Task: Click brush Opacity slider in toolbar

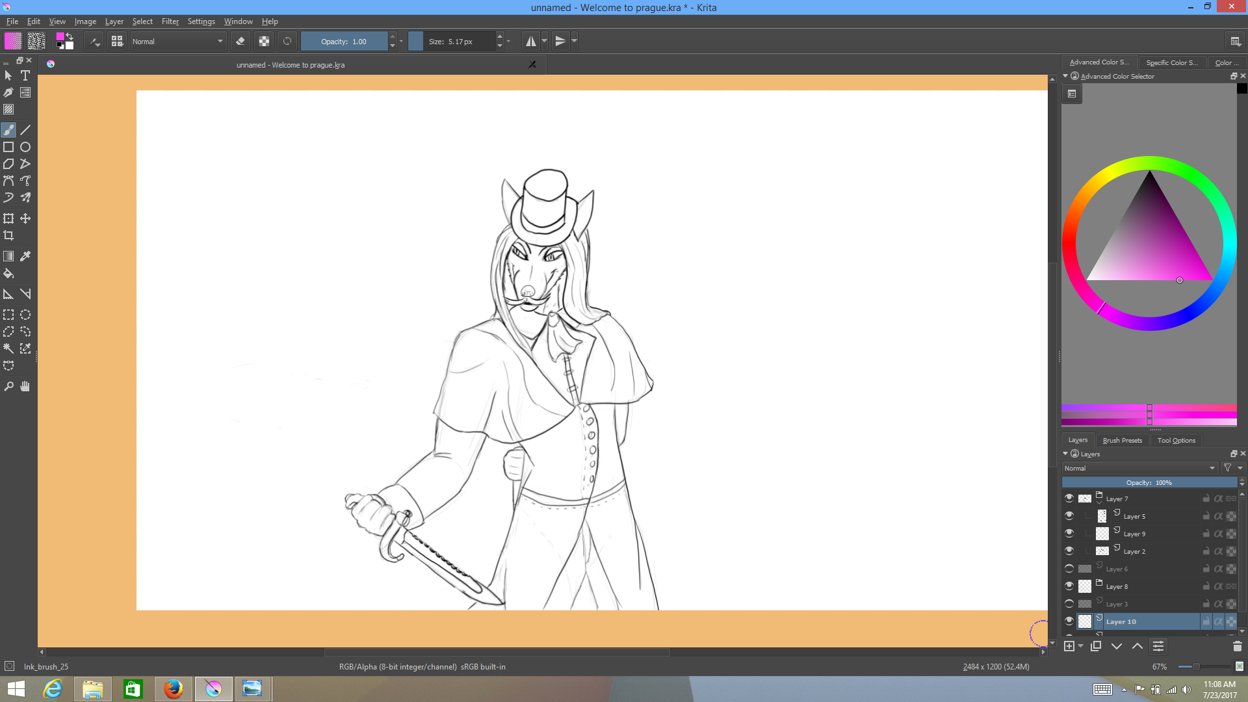Action: [x=344, y=42]
